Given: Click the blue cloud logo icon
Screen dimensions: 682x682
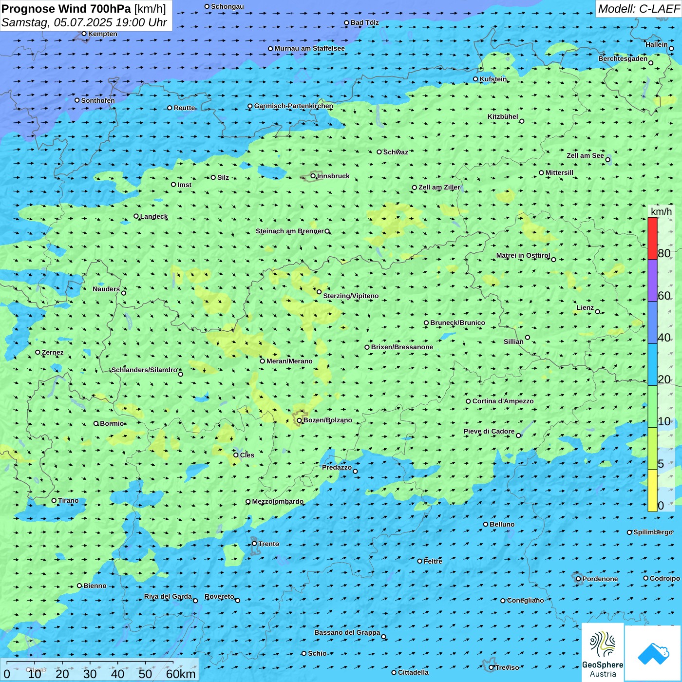Looking at the screenshot, I should click(x=653, y=653).
